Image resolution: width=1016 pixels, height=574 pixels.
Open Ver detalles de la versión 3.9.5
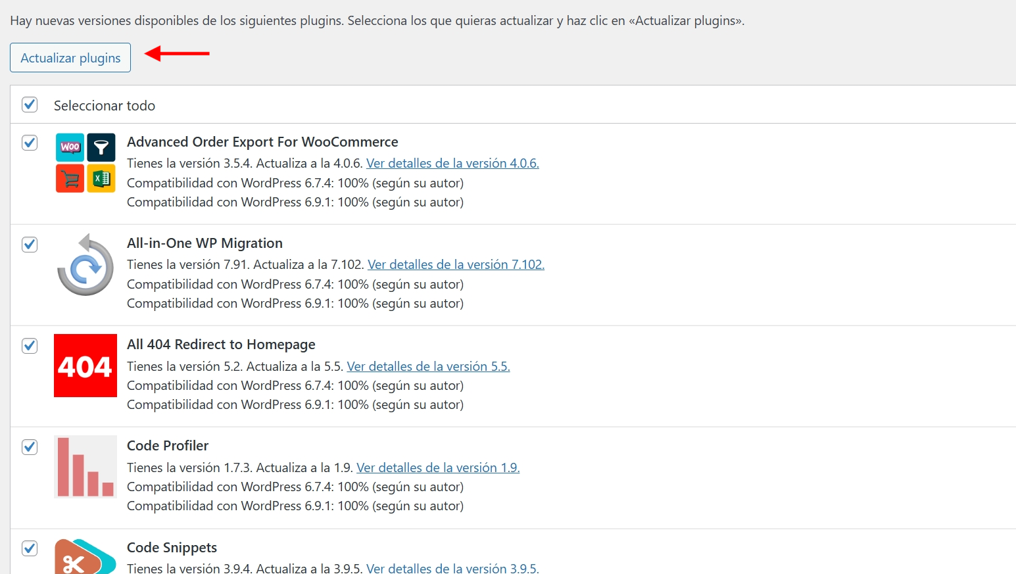[452, 567]
